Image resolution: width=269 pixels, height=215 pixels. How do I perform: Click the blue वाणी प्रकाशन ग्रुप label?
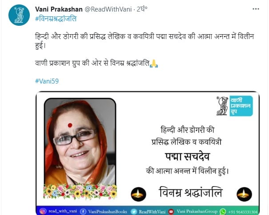click(241, 106)
